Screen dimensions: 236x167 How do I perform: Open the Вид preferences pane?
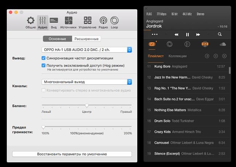click(54, 23)
